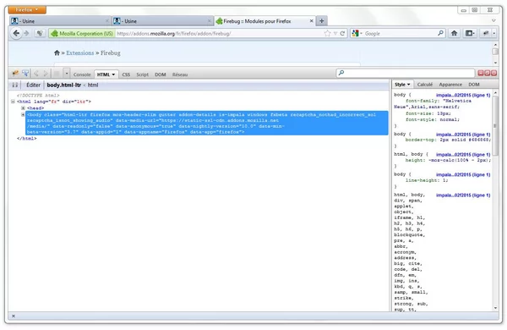The height and width of the screenshot is (330, 507).
Task: Select the head element in HTML tree
Action: 35,107
